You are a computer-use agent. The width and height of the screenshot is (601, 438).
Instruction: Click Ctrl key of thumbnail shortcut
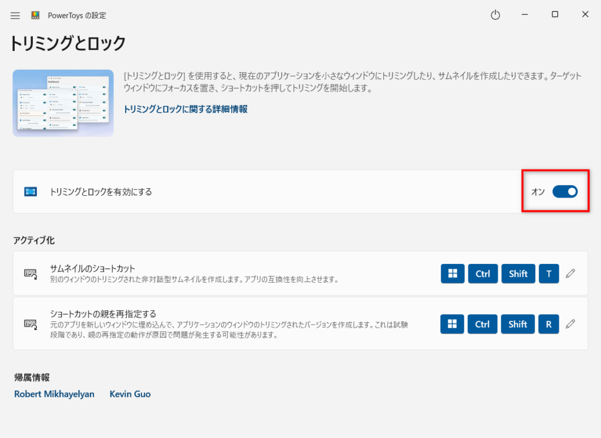[483, 273]
